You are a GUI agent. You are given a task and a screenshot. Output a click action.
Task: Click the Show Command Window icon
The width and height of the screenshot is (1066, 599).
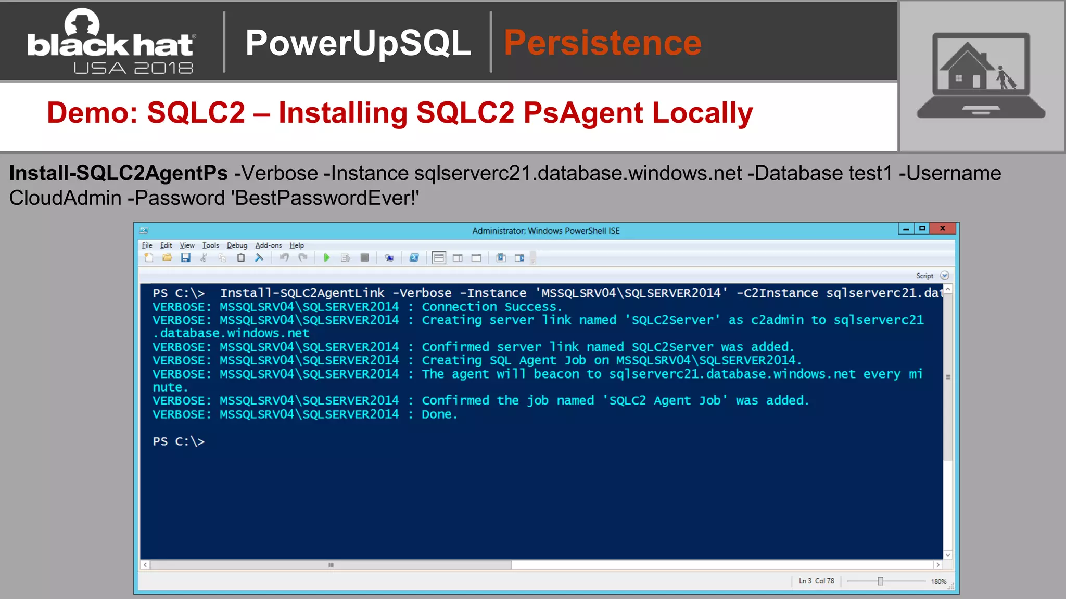coord(501,257)
